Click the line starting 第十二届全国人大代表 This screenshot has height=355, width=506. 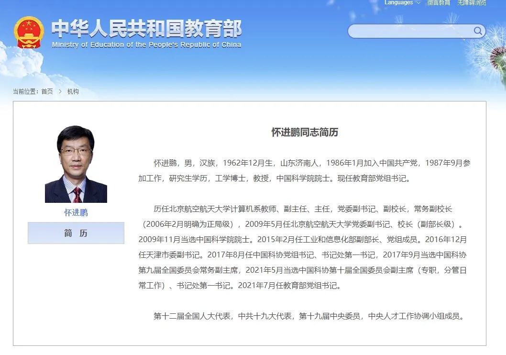(x=309, y=316)
